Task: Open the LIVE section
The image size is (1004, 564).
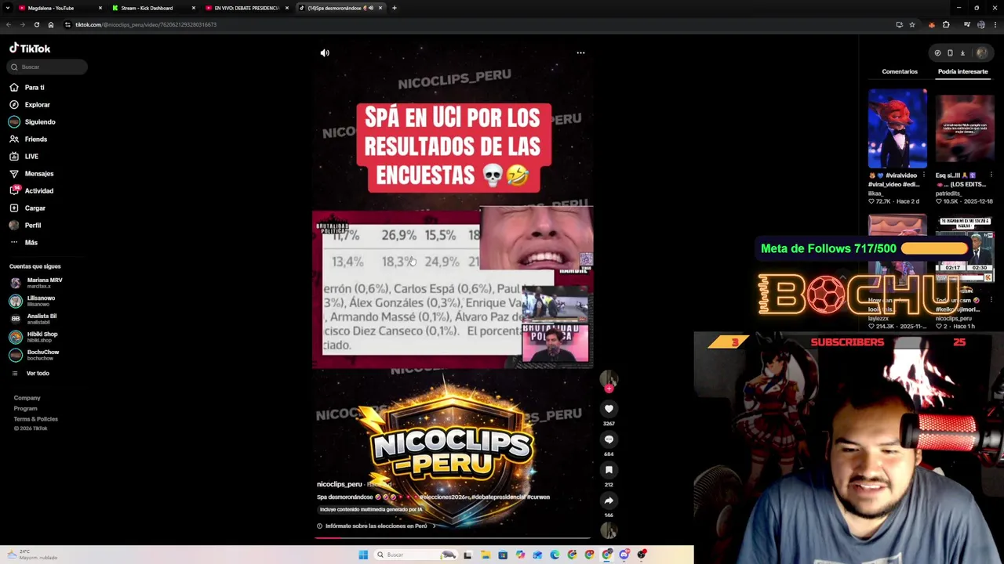Action: click(x=24, y=156)
